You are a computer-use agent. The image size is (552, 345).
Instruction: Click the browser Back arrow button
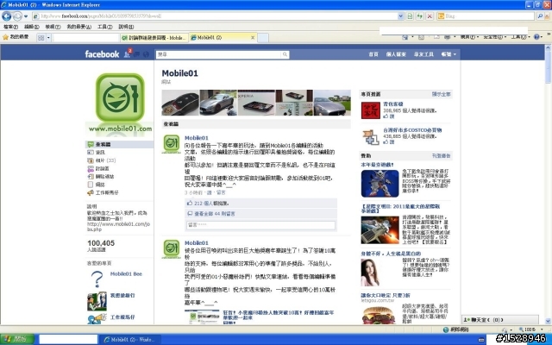6,16
